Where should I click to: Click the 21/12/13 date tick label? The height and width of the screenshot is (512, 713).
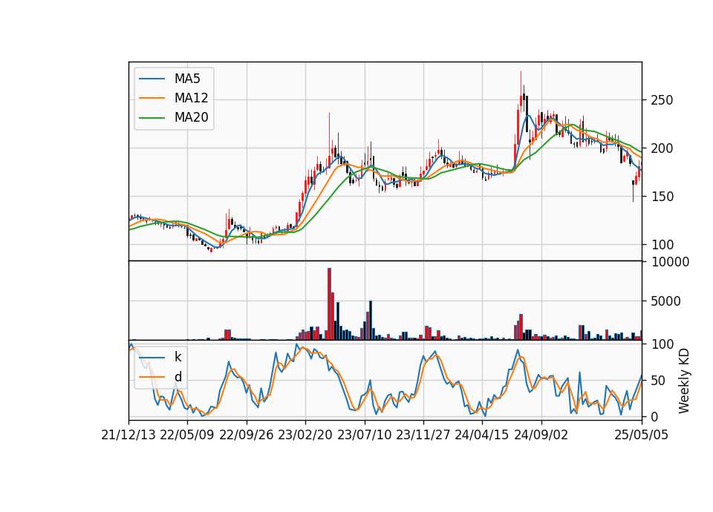128,436
